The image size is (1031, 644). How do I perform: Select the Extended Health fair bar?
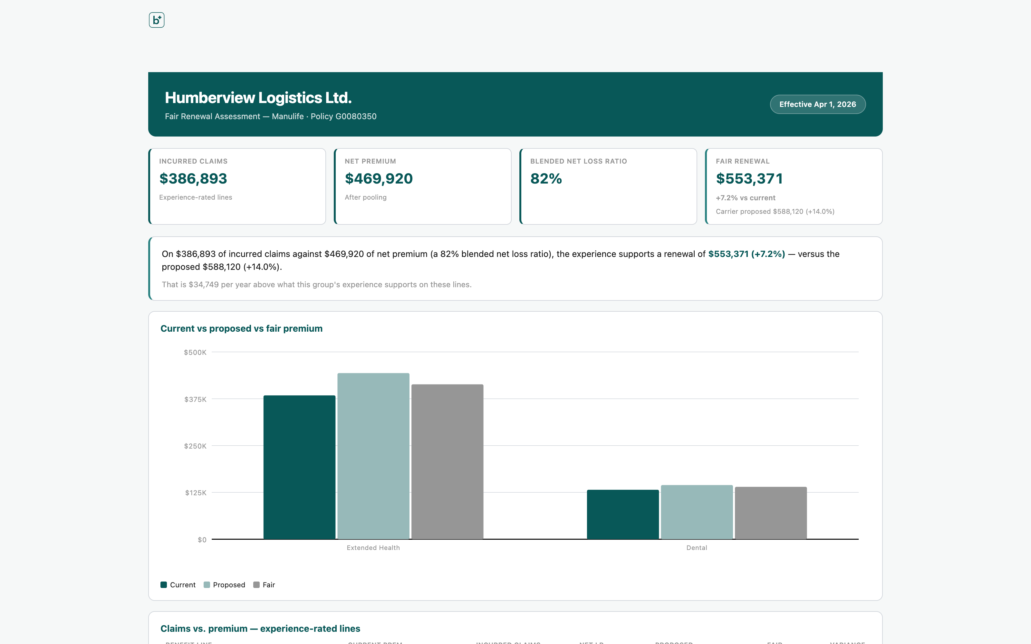(x=447, y=462)
